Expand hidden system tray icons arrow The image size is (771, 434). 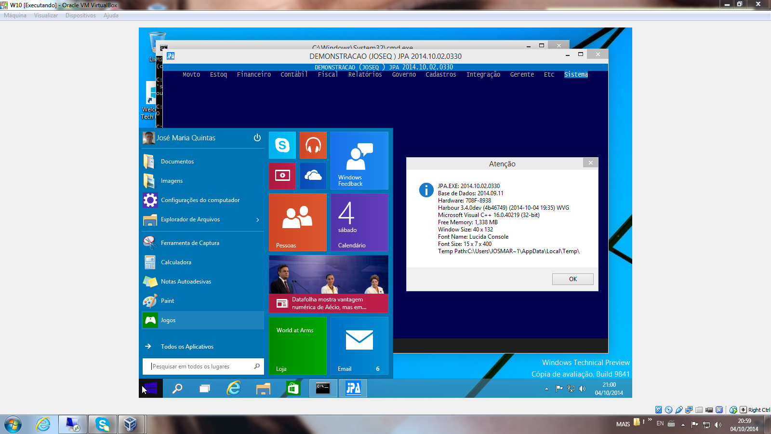pos(546,389)
